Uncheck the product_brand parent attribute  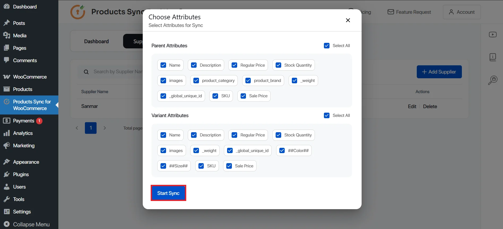(248, 80)
